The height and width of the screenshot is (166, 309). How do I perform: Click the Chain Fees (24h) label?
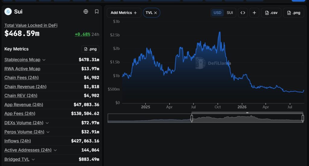coord(21,78)
